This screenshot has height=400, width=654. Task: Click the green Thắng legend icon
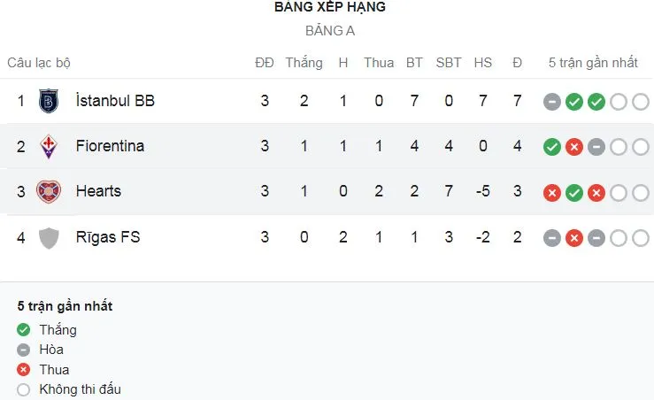[24, 330]
